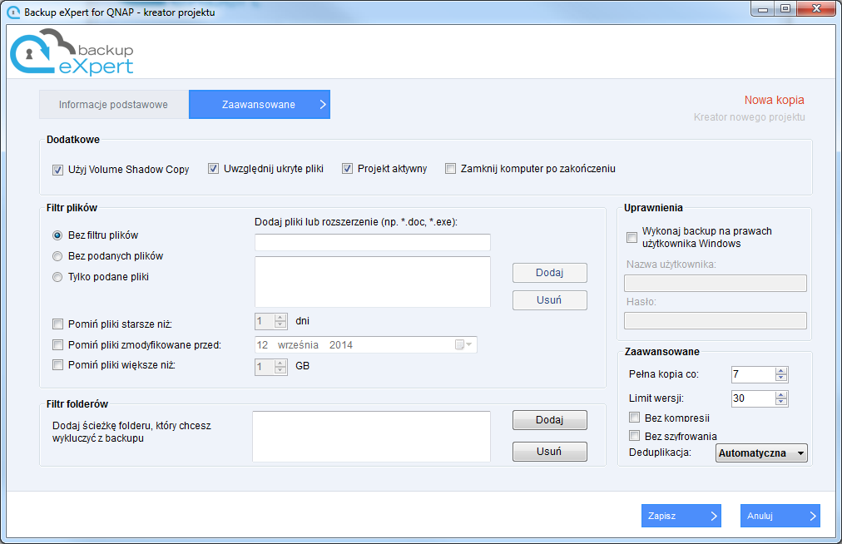The width and height of the screenshot is (842, 544).
Task: Click the Kreator nowego projektu subtitle
Action: pyautogui.click(x=749, y=117)
